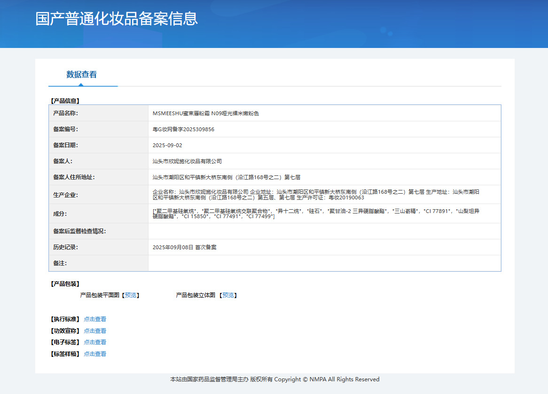This screenshot has height=394, width=548.
Task: Click the 生产企业 row label
Action: 65,195
